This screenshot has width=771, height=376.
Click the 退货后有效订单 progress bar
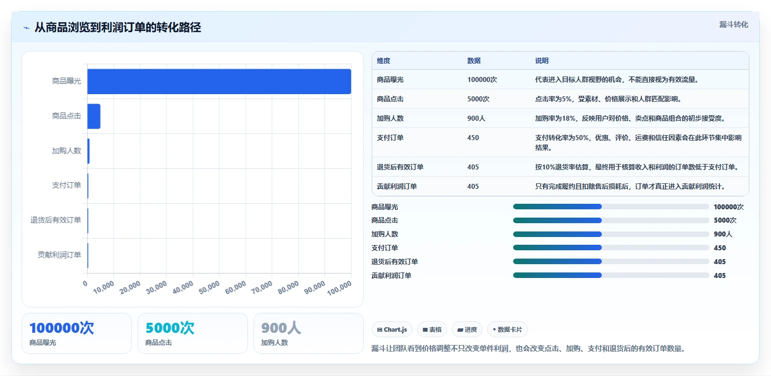click(611, 261)
